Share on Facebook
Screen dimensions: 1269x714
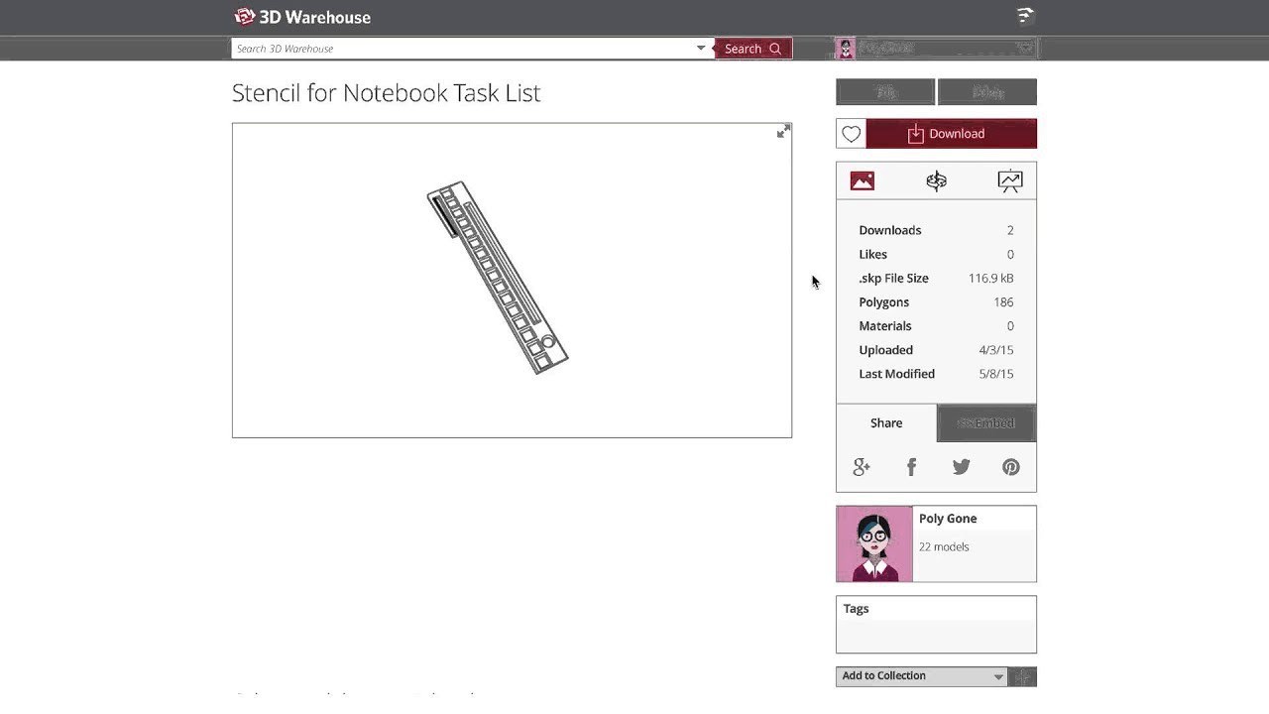(x=911, y=467)
